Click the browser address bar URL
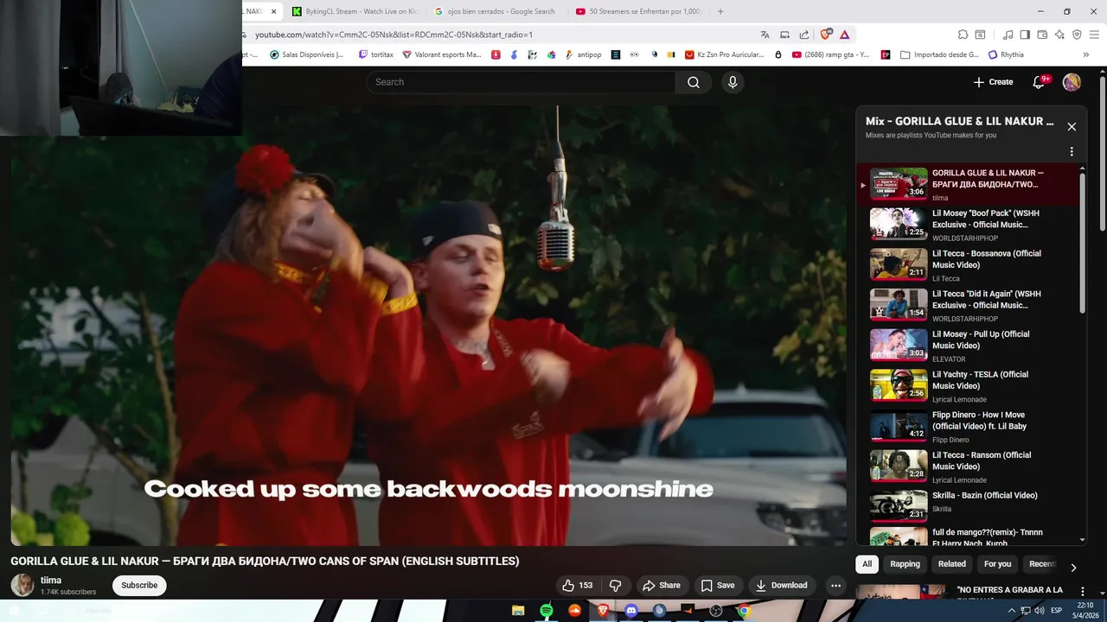1107x622 pixels. 394,35
